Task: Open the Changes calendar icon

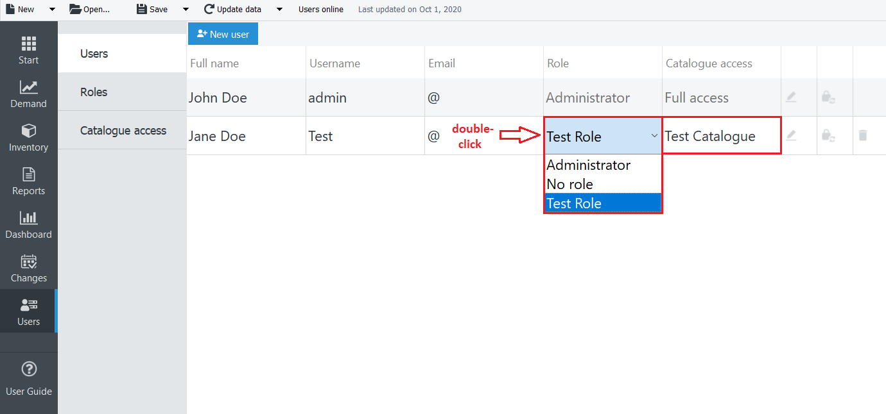Action: [28, 269]
